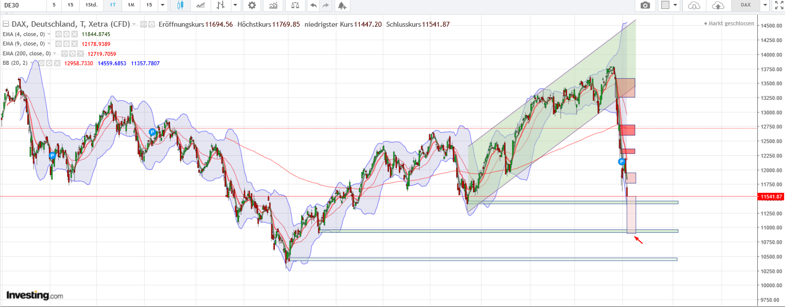Expand the chart style dropdown arrow
785x307 pixels.
[235, 5]
